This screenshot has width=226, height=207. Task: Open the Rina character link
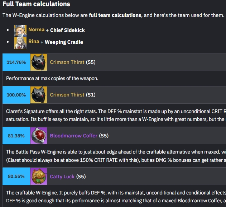click(x=34, y=41)
